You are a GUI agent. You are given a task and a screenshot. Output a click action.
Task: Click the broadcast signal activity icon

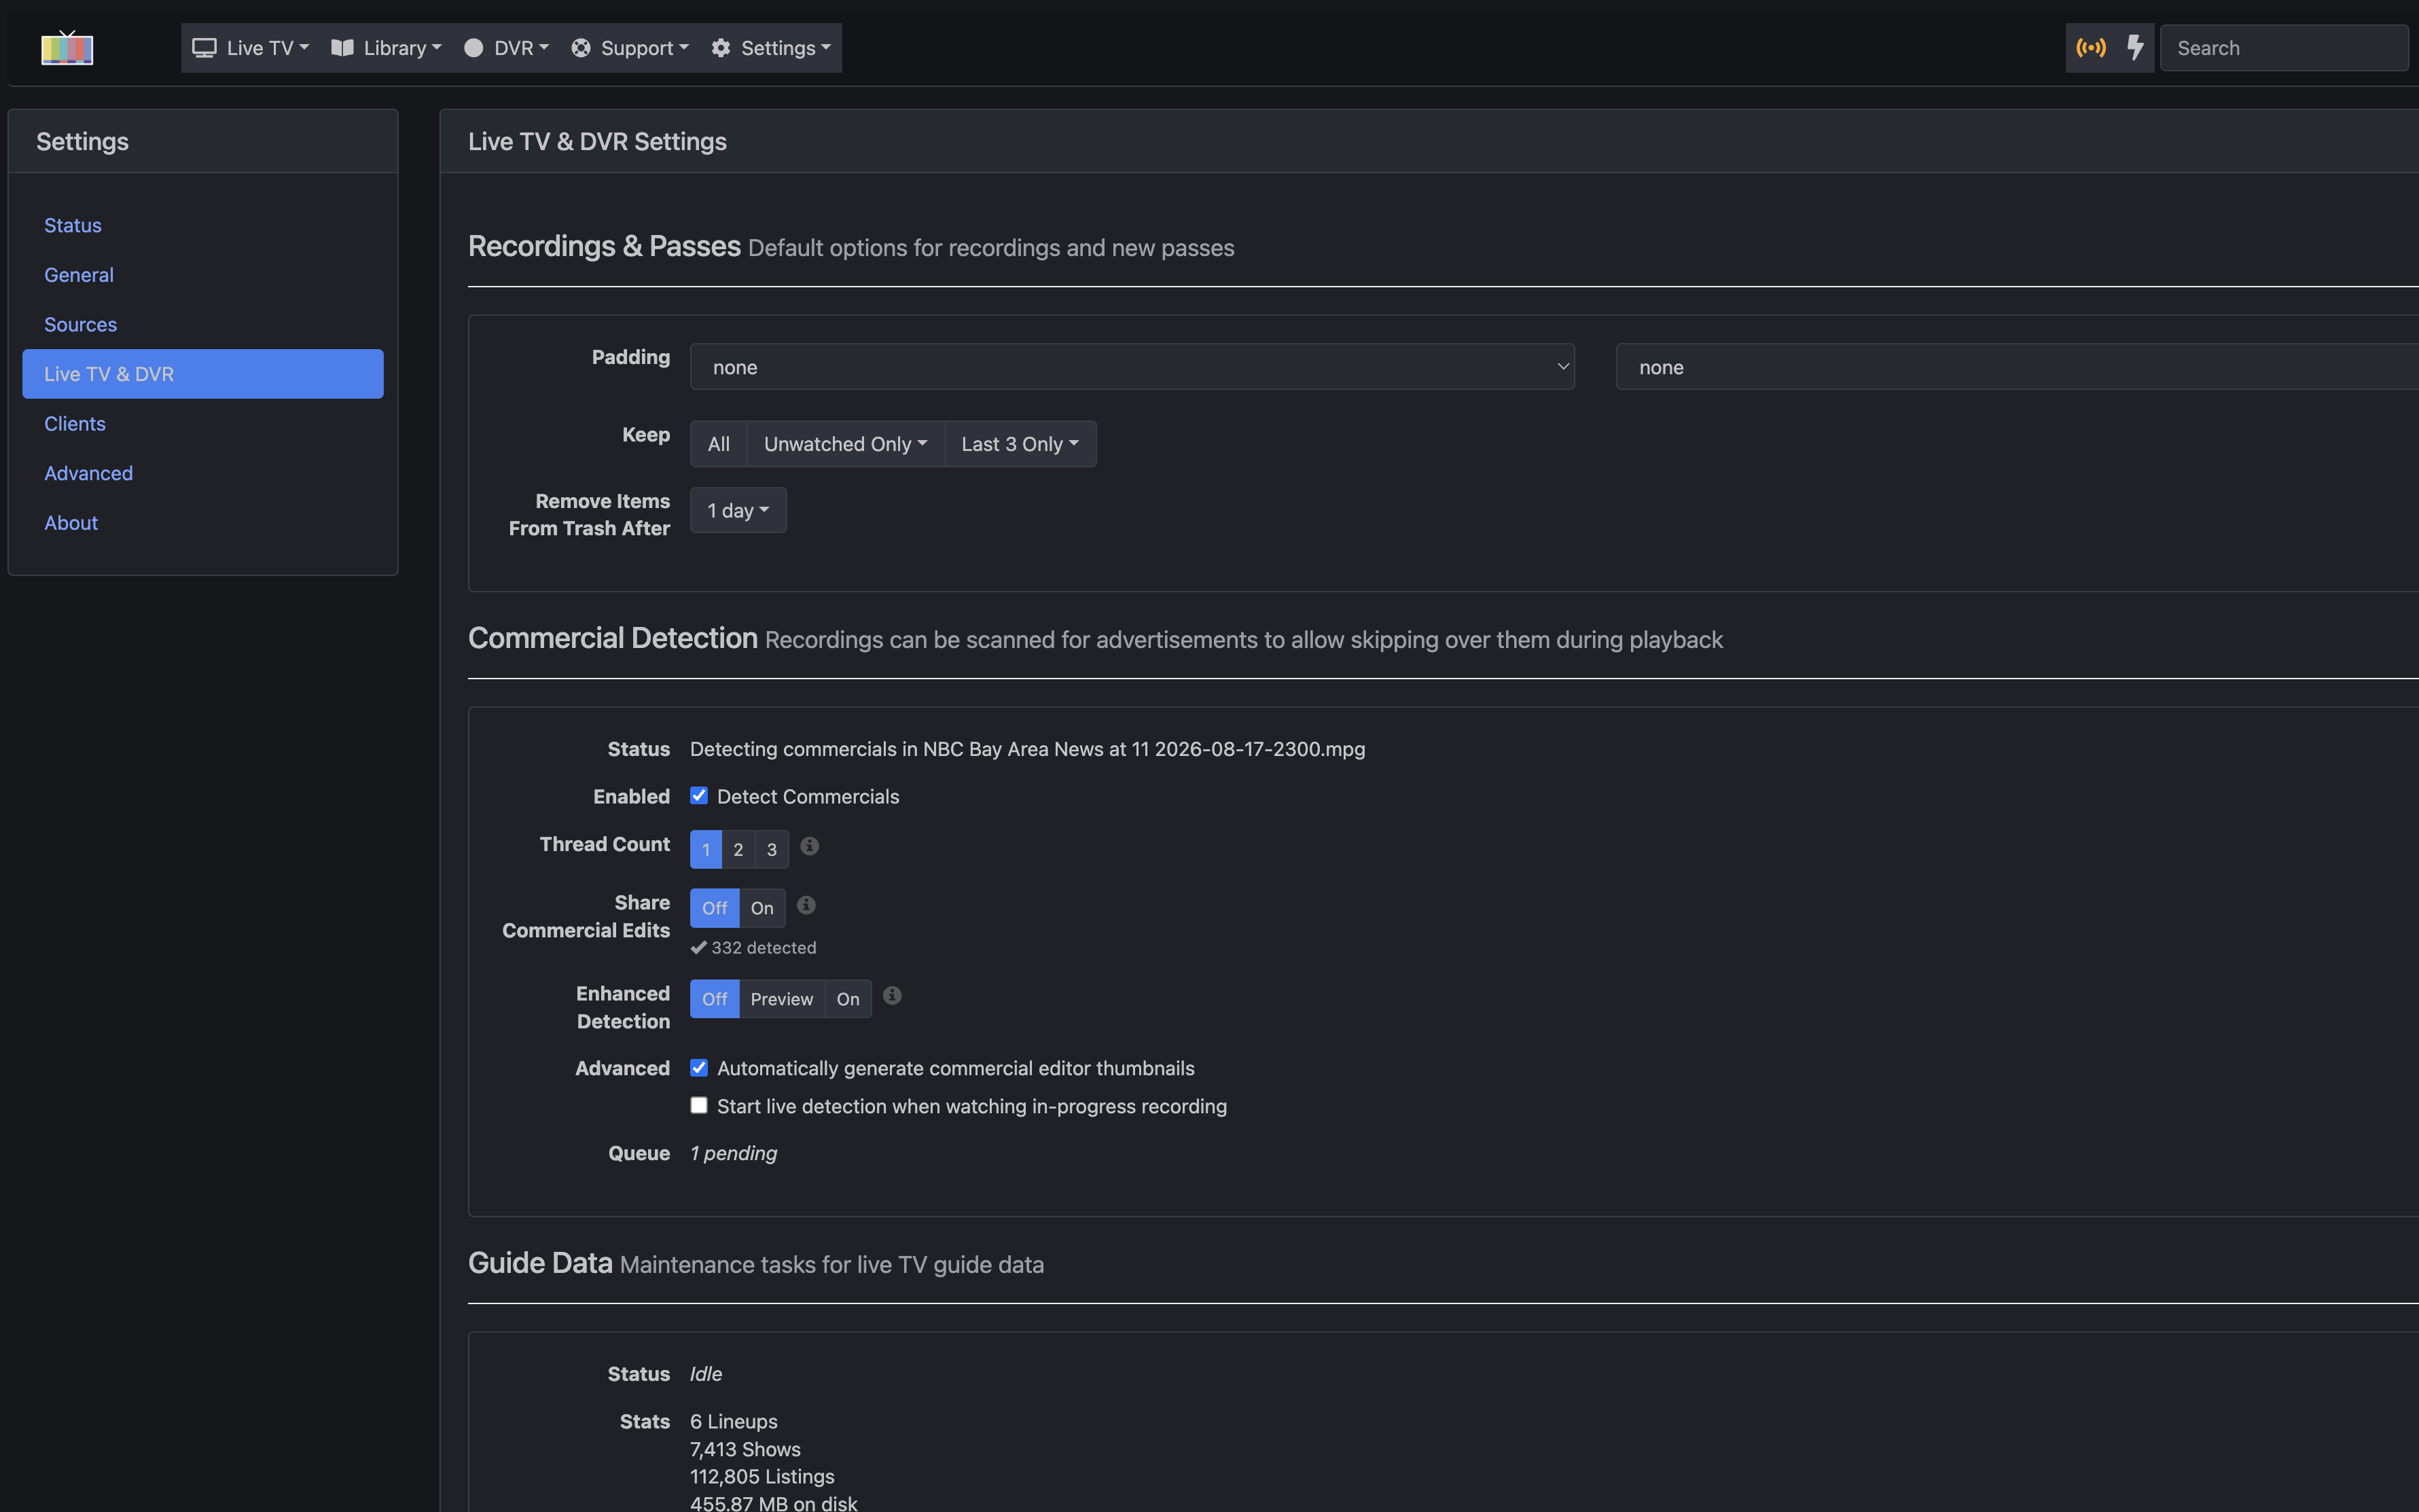point(2091,48)
